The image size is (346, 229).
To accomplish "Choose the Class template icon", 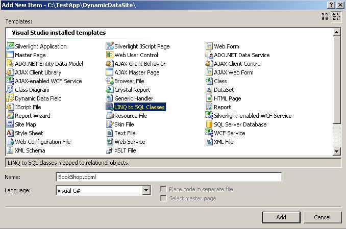I will coord(209,81).
